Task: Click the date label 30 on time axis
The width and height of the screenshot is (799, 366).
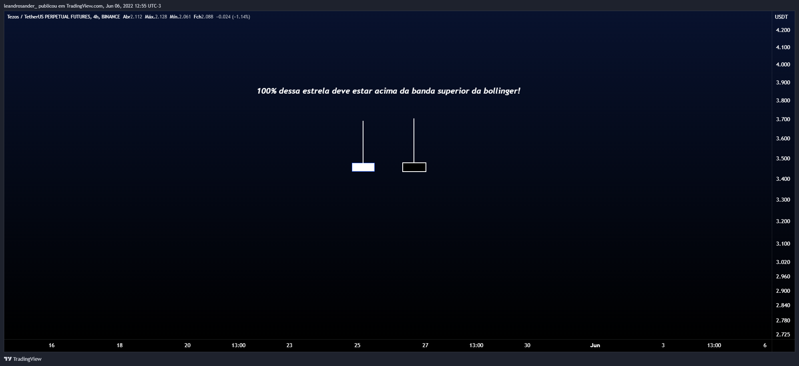Action: click(527, 345)
